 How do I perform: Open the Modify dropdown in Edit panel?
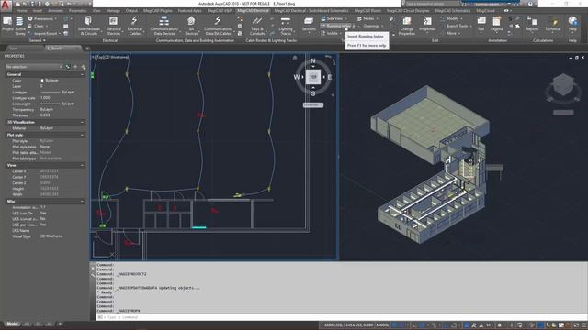[451, 18]
